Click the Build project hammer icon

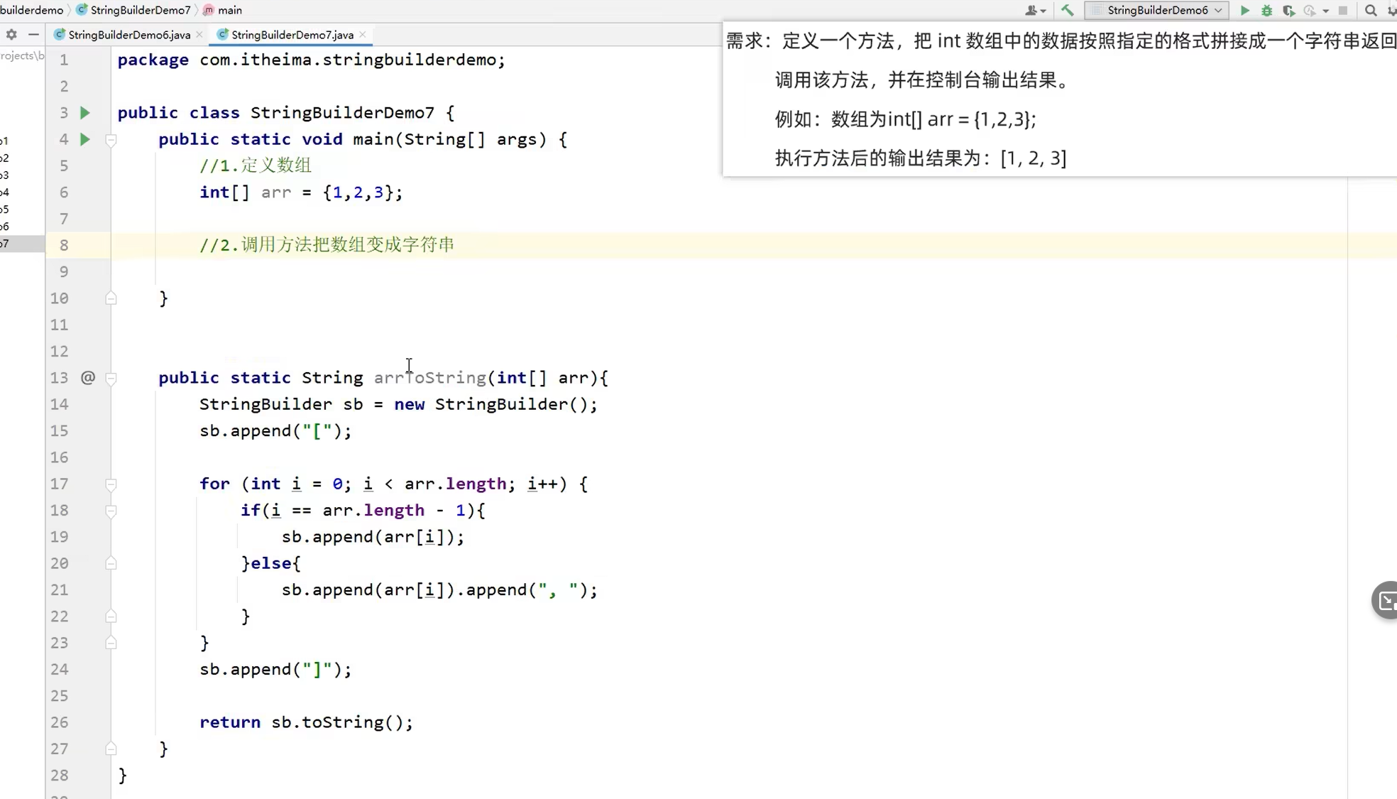point(1067,10)
